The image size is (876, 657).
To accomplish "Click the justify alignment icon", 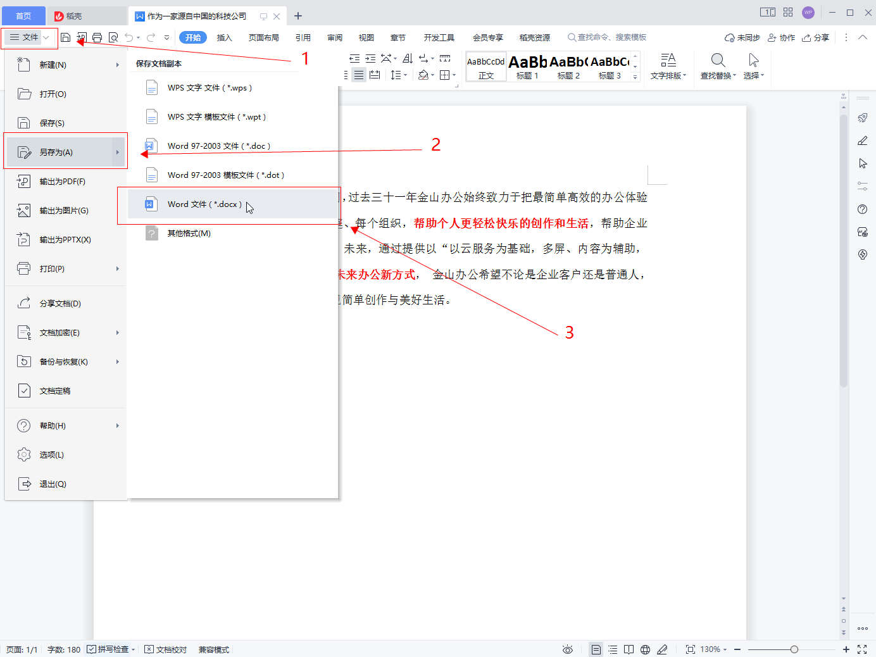I will [359, 75].
